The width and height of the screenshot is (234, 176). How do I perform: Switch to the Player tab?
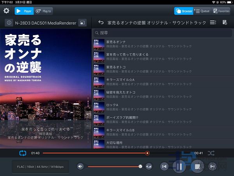pos(24,11)
